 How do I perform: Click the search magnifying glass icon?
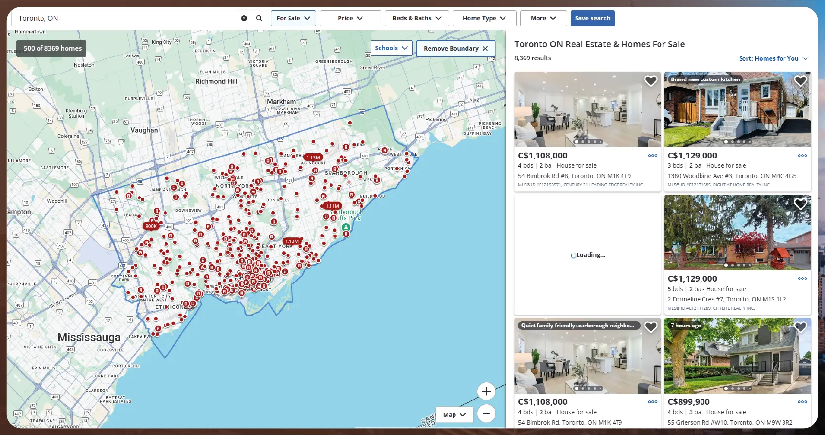coord(259,18)
